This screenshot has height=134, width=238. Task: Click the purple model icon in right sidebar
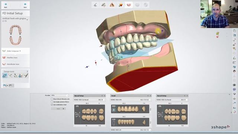click(x=234, y=89)
